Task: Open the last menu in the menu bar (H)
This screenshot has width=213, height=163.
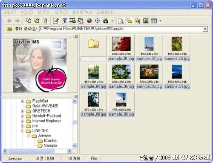Action: 105,12
